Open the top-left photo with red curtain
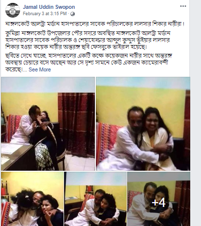 click(x=48, y=124)
